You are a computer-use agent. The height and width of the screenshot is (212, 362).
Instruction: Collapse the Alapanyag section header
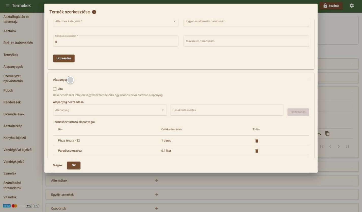[x=181, y=80]
